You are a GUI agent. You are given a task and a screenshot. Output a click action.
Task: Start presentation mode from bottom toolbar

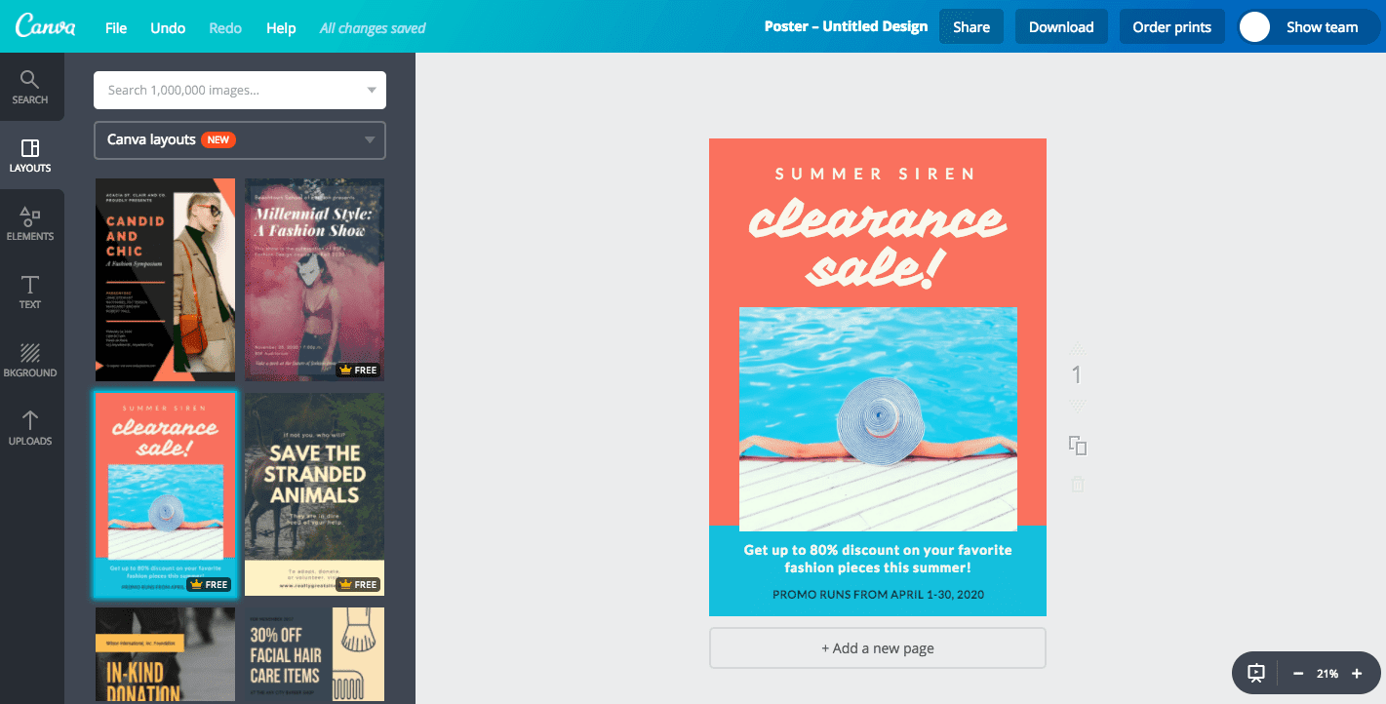coord(1254,673)
